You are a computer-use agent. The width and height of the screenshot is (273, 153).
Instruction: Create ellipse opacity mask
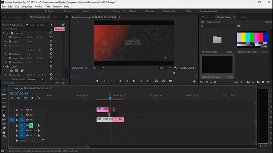(11, 71)
